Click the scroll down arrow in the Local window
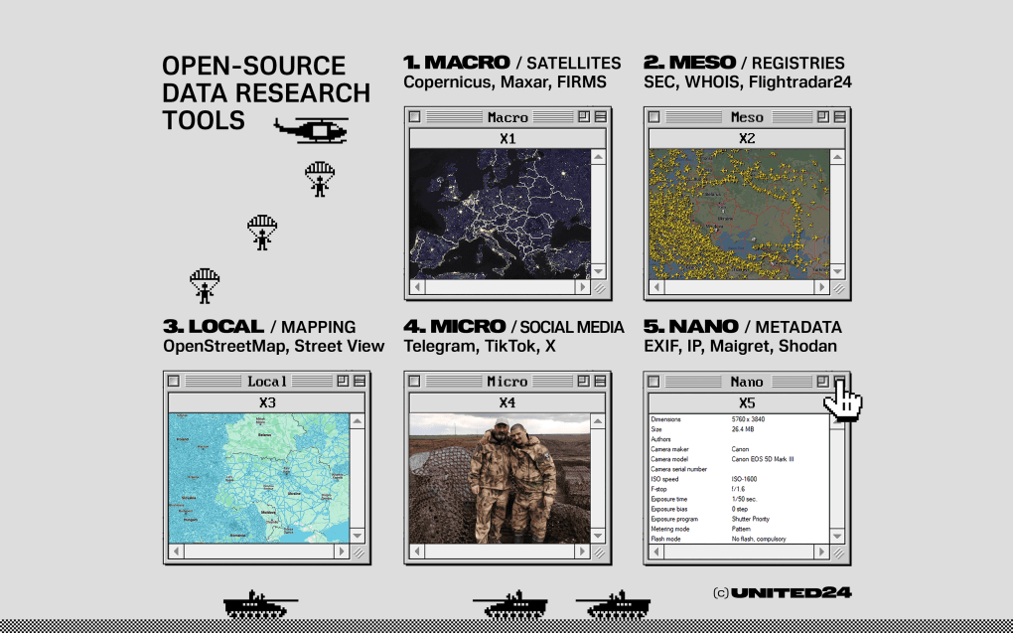 coord(358,536)
